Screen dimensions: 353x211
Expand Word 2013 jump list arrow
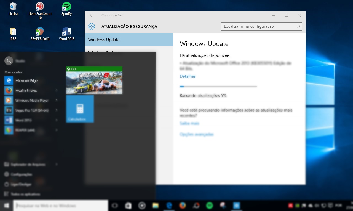[x=57, y=120]
